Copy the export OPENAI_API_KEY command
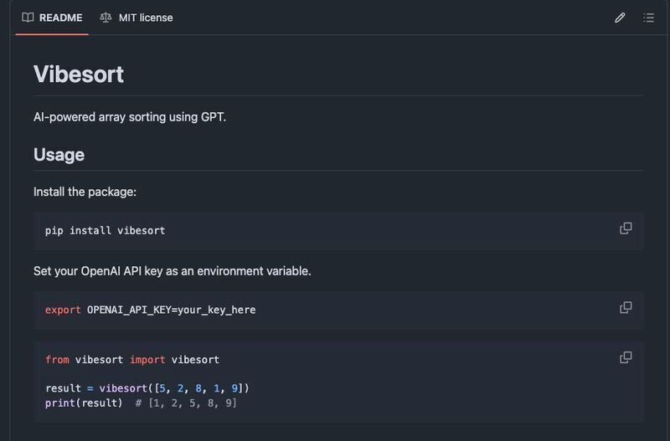Screen dimensions: 670x441 626,307
